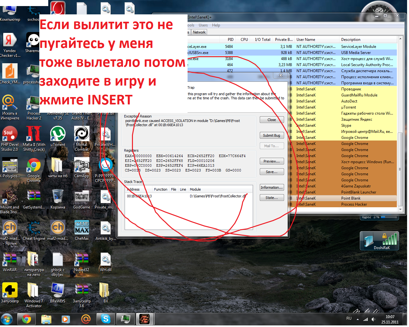Open Mortal Combat desktop icon

(x=82, y=138)
